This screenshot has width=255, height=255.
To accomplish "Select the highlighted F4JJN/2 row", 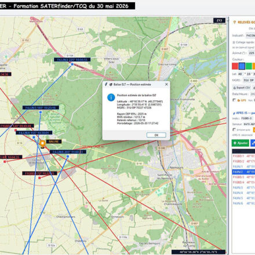I will click(243, 172).
